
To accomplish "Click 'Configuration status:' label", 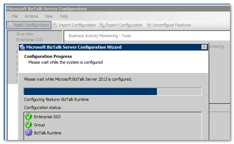I will click(x=43, y=108).
